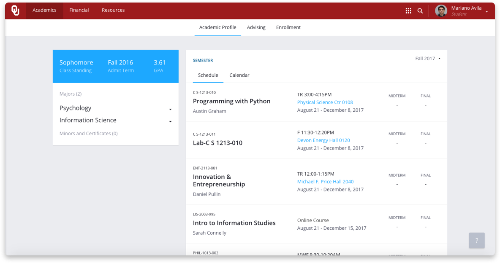Click course code C S-1213-010
The height and width of the screenshot is (263, 500).
(204, 93)
